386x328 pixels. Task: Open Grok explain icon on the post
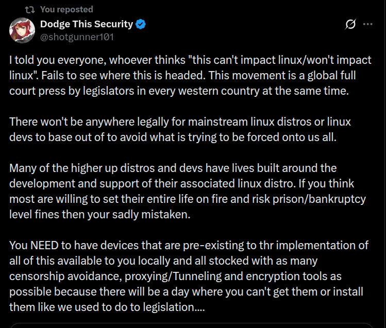350,25
